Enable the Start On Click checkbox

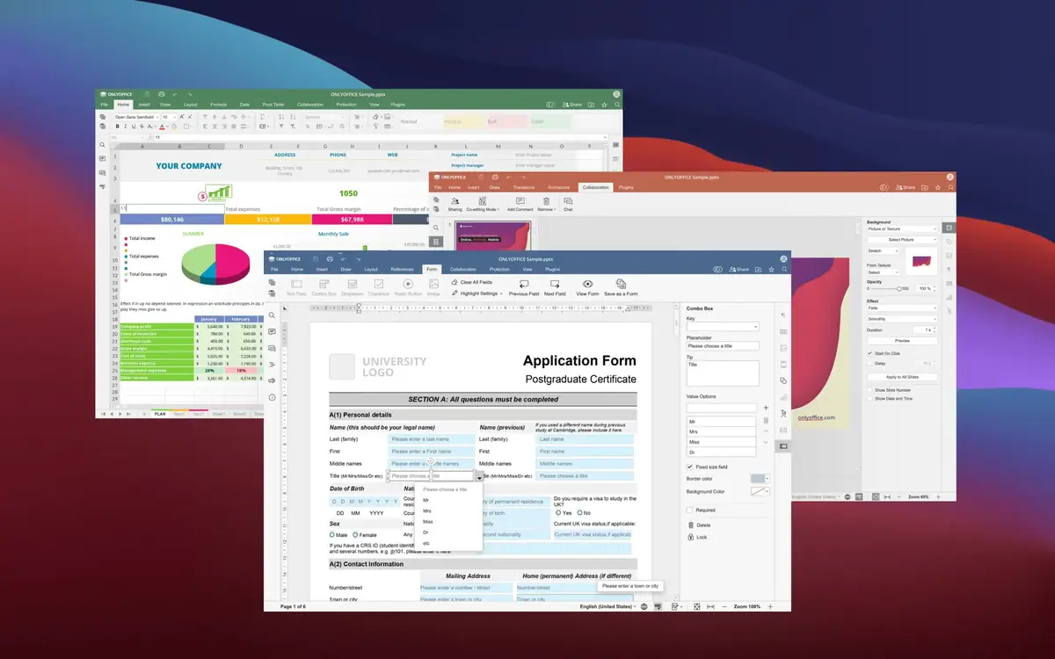pos(870,353)
